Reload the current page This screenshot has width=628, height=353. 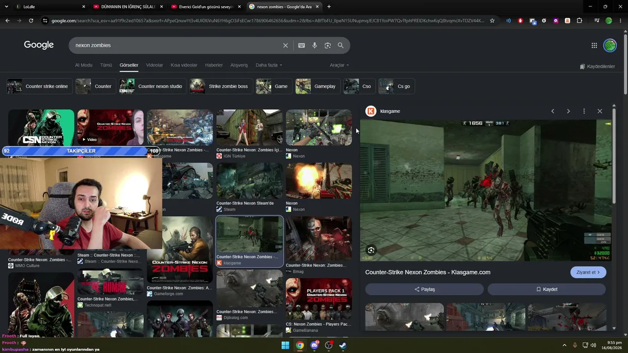[31, 21]
